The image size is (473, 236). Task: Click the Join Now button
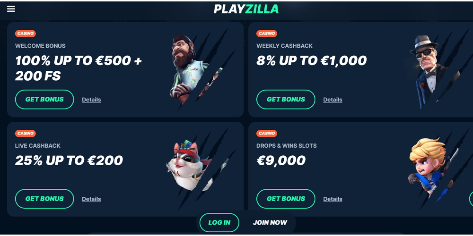[x=270, y=223]
